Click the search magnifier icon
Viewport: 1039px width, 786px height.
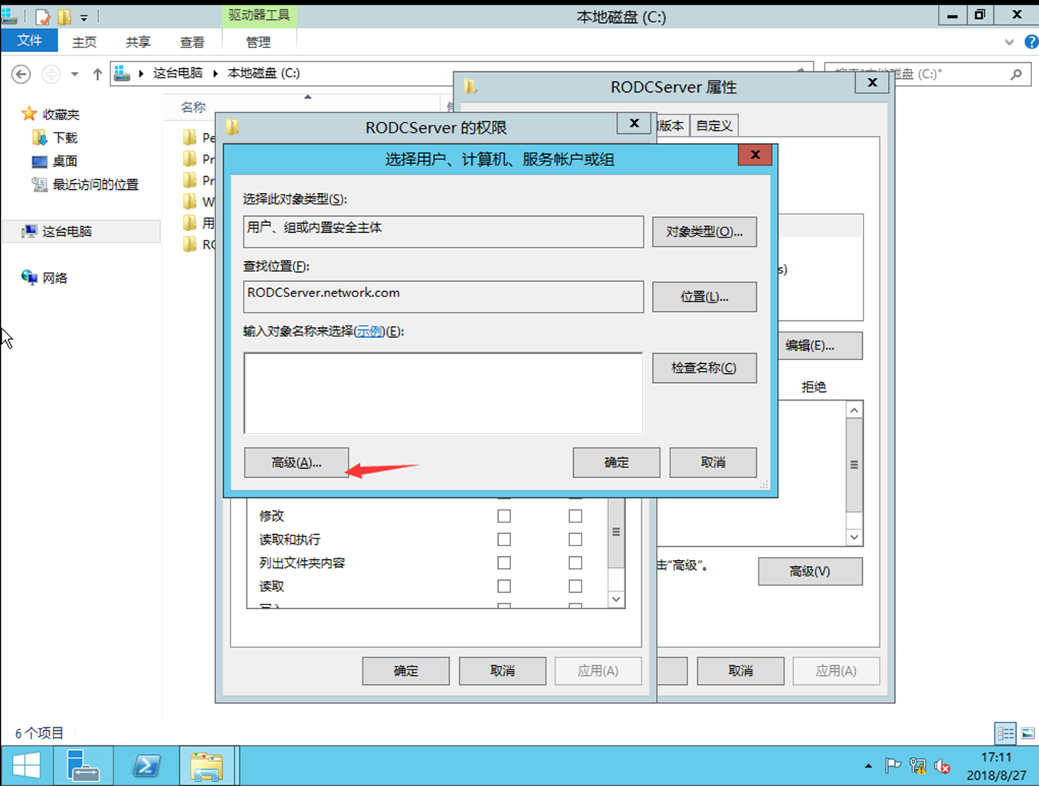pos(1016,74)
